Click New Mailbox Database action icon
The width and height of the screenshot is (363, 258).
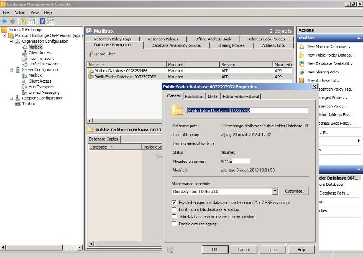point(302,47)
